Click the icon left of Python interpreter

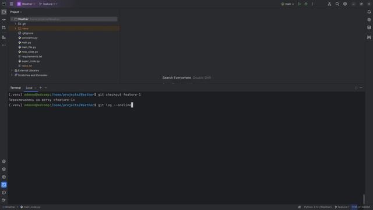click(x=300, y=207)
